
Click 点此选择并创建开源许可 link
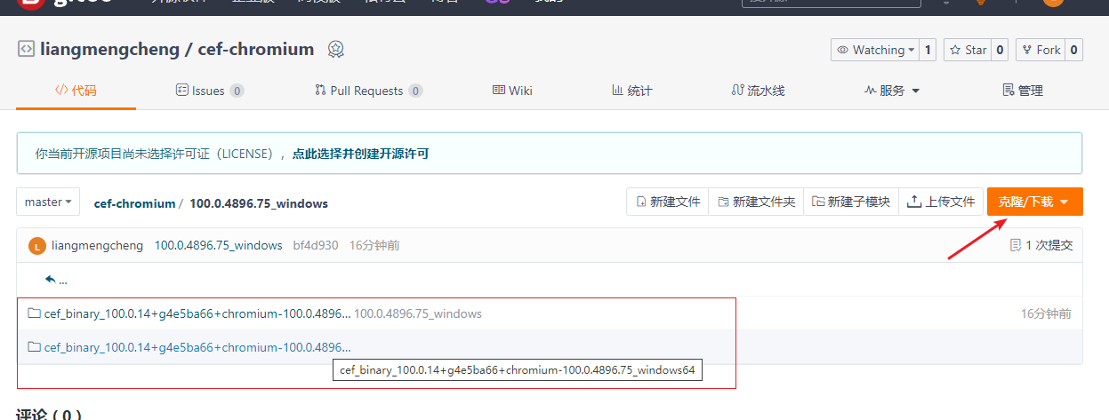point(360,154)
